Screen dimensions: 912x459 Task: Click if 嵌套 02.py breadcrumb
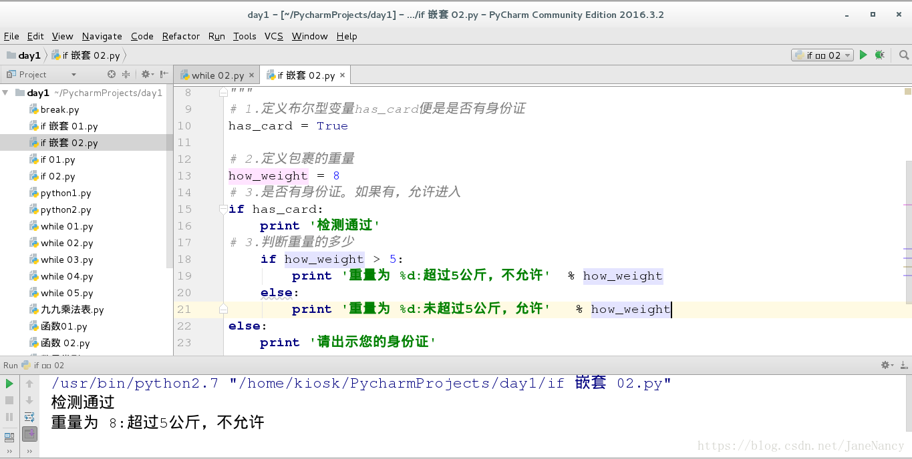pos(86,55)
